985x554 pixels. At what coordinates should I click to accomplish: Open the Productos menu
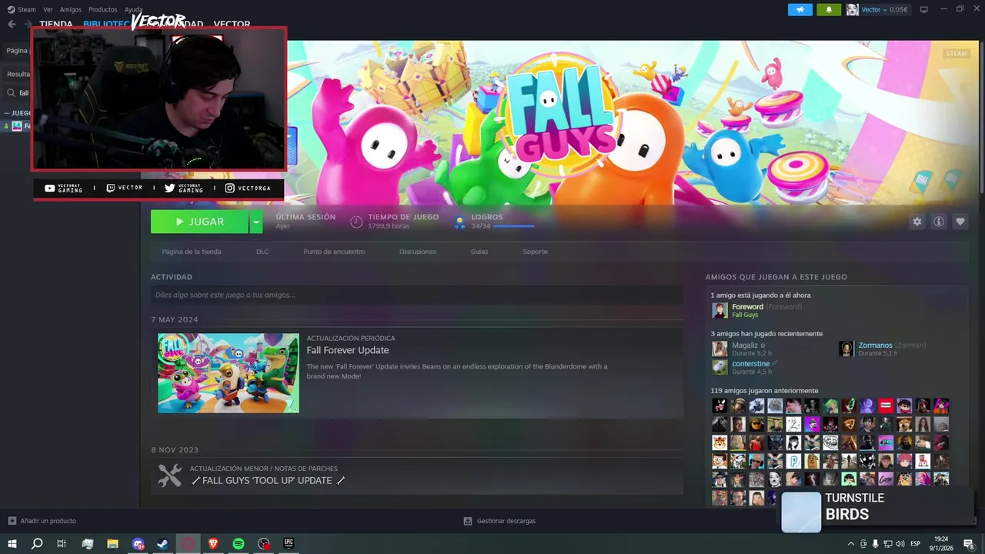pos(102,9)
